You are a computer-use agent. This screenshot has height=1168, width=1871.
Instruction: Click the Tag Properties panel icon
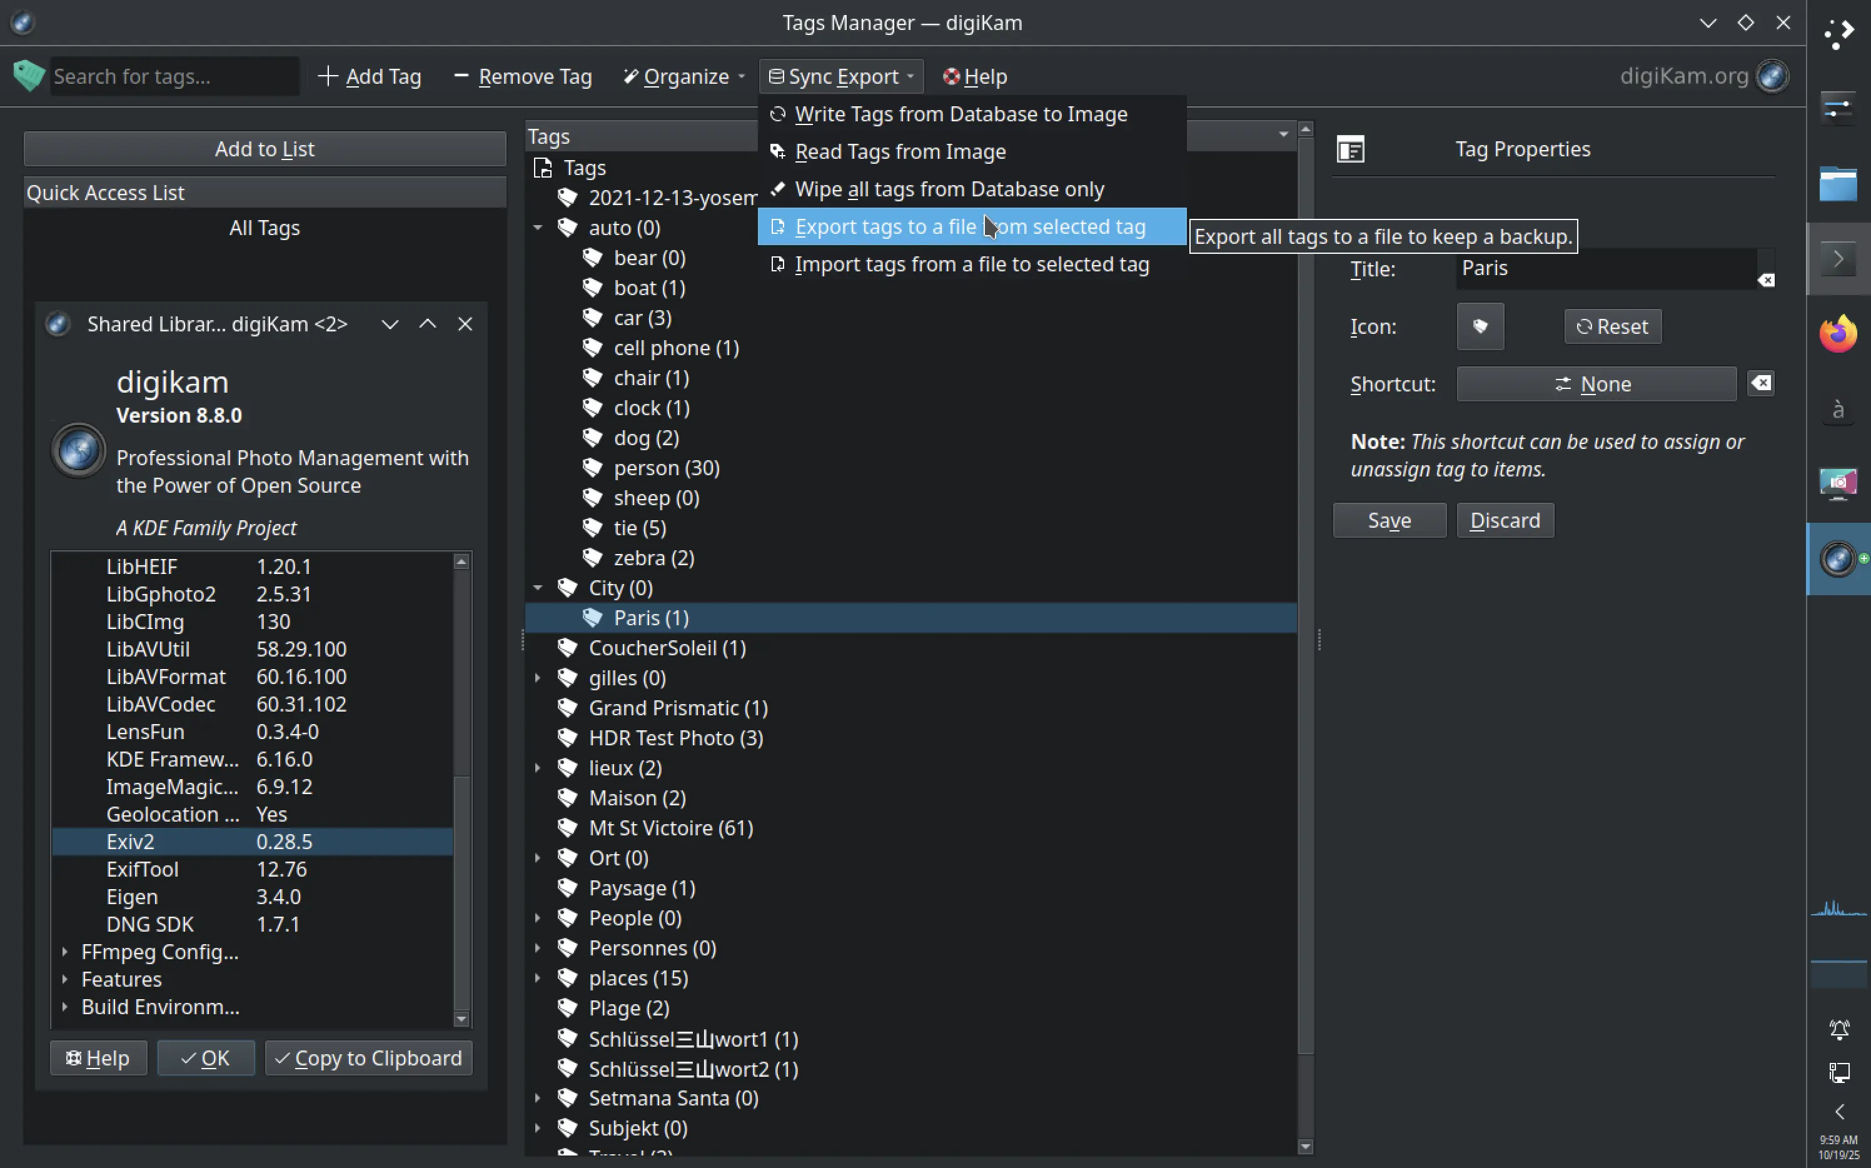point(1351,148)
